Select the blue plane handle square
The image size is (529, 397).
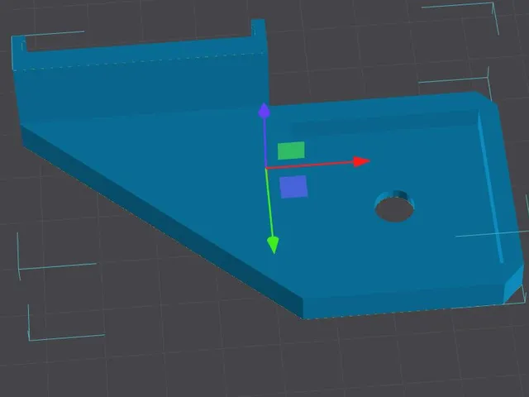(293, 187)
